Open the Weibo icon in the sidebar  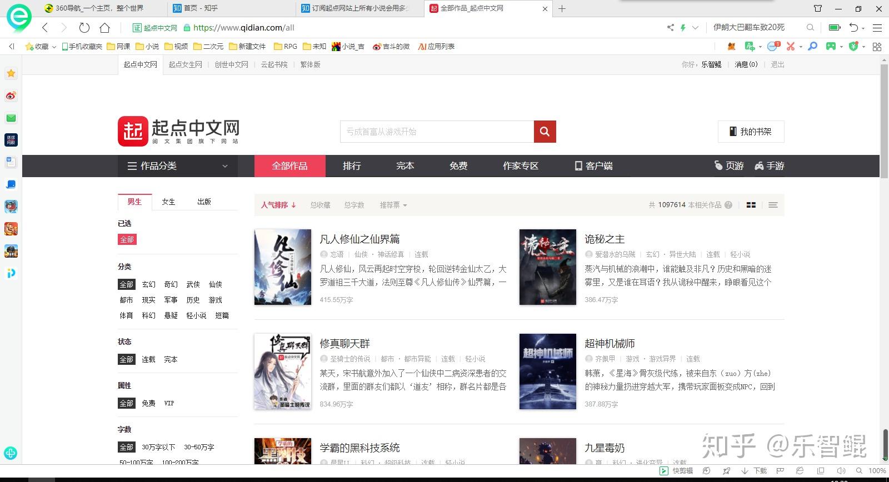tap(11, 96)
